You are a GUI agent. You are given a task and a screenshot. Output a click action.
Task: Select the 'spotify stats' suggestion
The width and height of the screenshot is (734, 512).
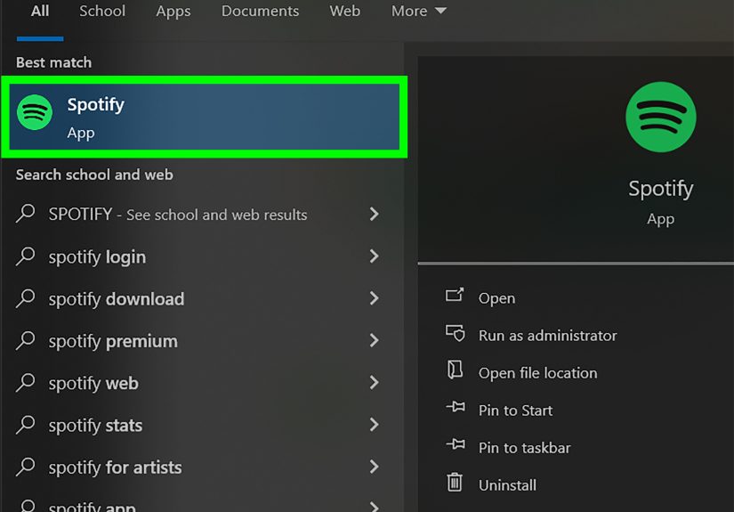201,426
